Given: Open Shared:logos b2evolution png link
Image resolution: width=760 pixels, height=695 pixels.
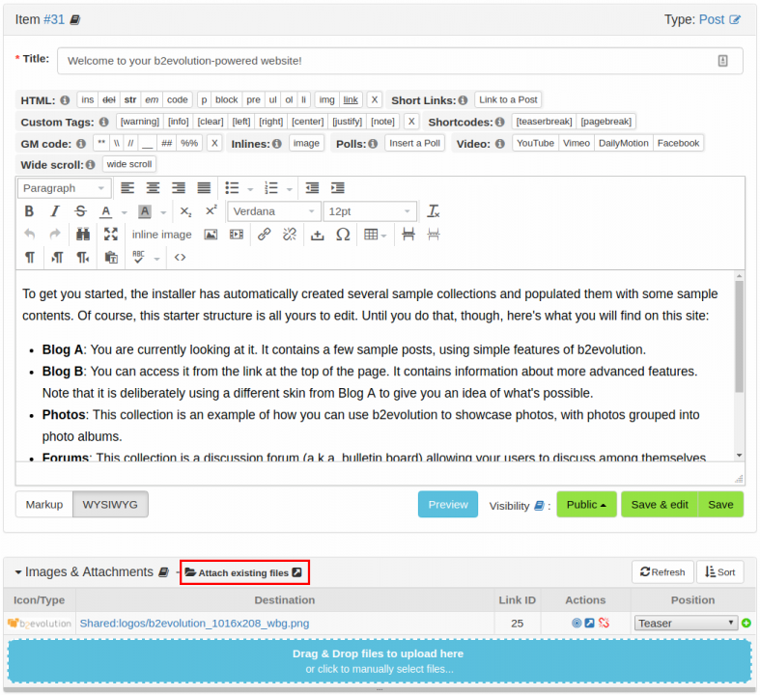Looking at the screenshot, I should 194,624.
